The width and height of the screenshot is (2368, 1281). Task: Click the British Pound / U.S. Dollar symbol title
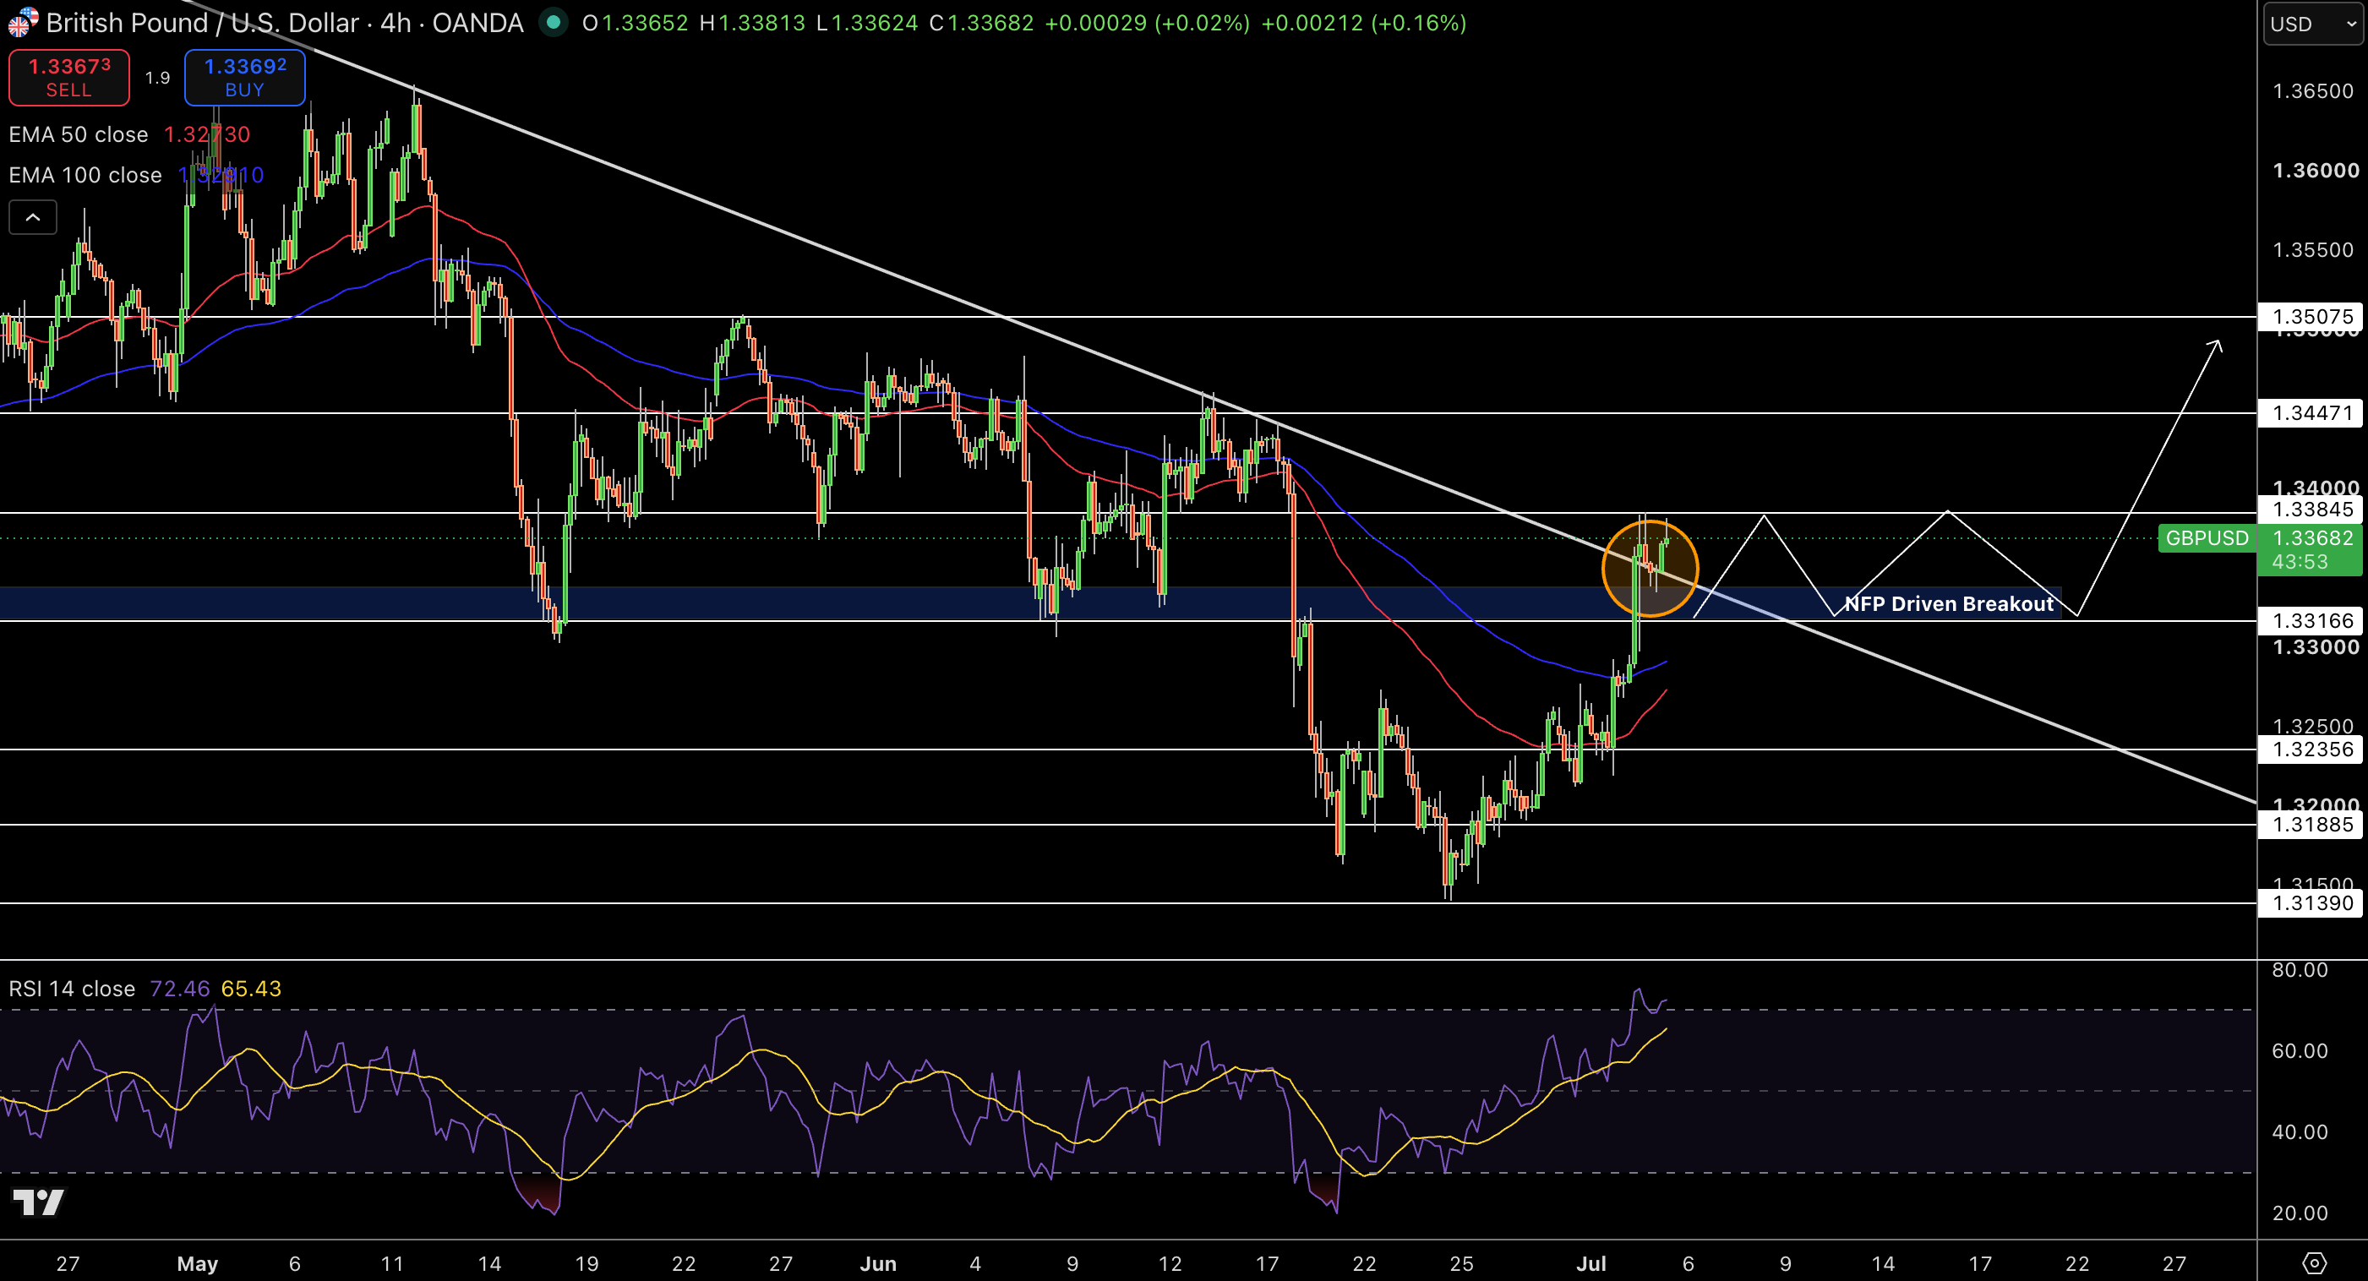[285, 23]
